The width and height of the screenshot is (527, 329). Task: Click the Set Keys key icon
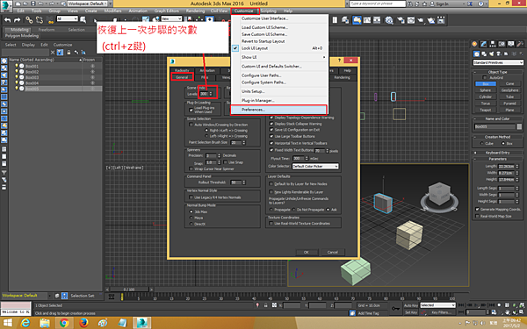tap(395, 308)
